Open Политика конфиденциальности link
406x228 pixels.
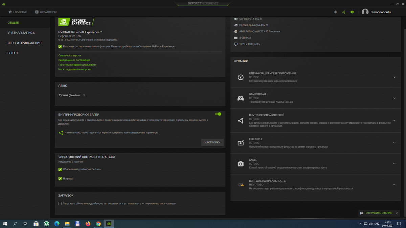click(77, 65)
